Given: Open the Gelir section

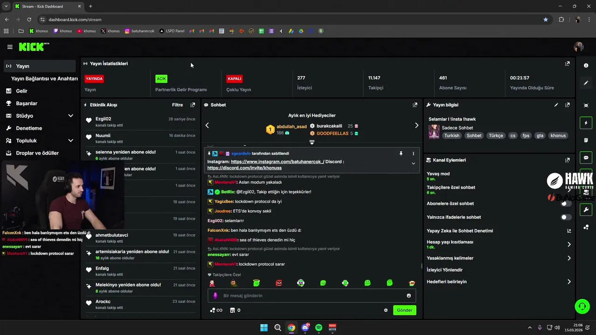Looking at the screenshot, I should point(21,91).
